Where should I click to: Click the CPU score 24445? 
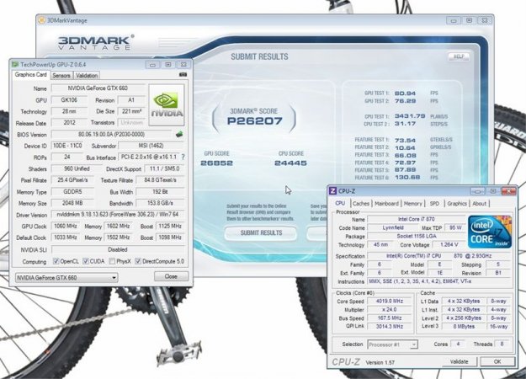(290, 163)
